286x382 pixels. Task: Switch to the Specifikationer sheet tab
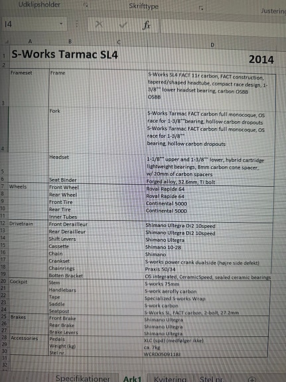pyautogui.click(x=83, y=378)
